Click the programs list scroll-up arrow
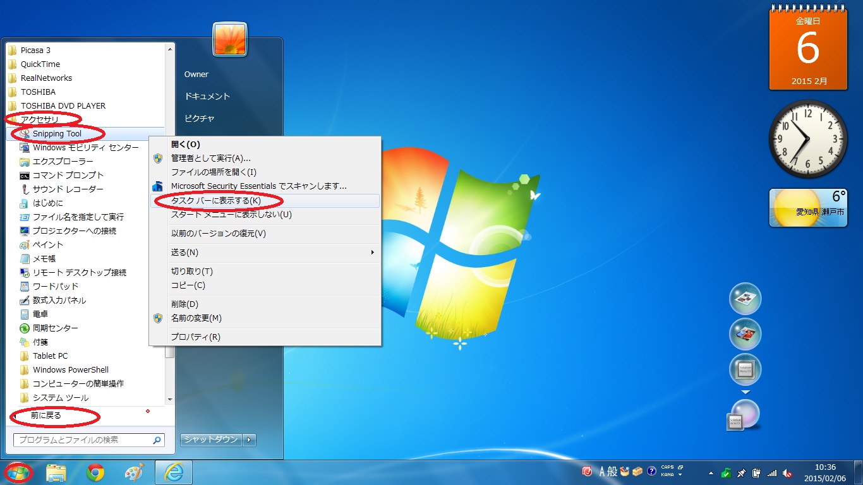The height and width of the screenshot is (485, 863). (x=169, y=49)
